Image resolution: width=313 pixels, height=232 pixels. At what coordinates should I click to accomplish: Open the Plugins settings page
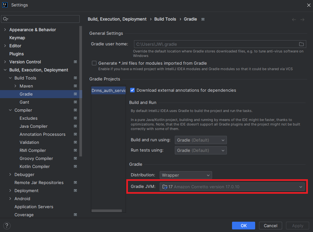tap(17, 54)
